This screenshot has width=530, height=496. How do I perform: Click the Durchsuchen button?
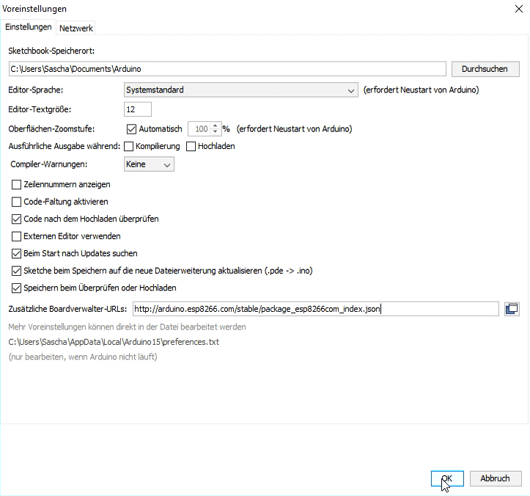(485, 69)
